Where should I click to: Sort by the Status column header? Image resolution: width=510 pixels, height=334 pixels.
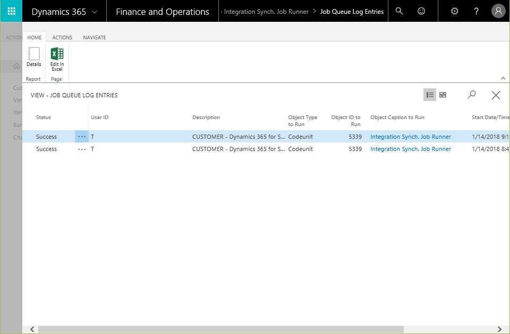click(x=44, y=117)
